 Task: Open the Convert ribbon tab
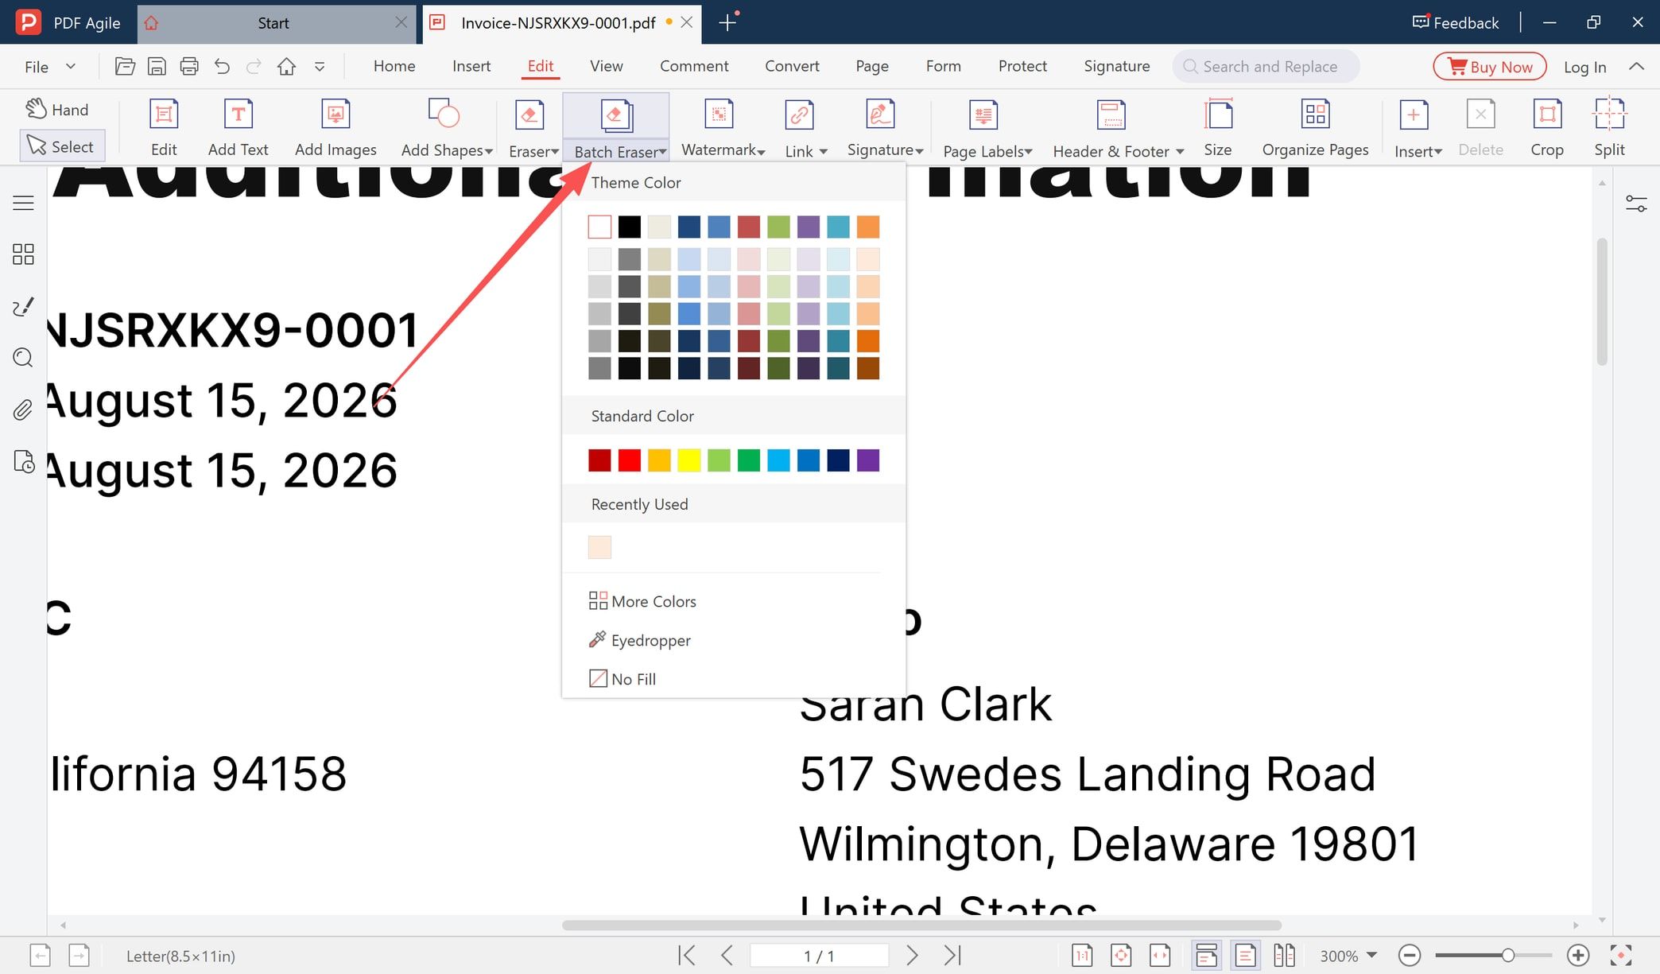coord(792,66)
